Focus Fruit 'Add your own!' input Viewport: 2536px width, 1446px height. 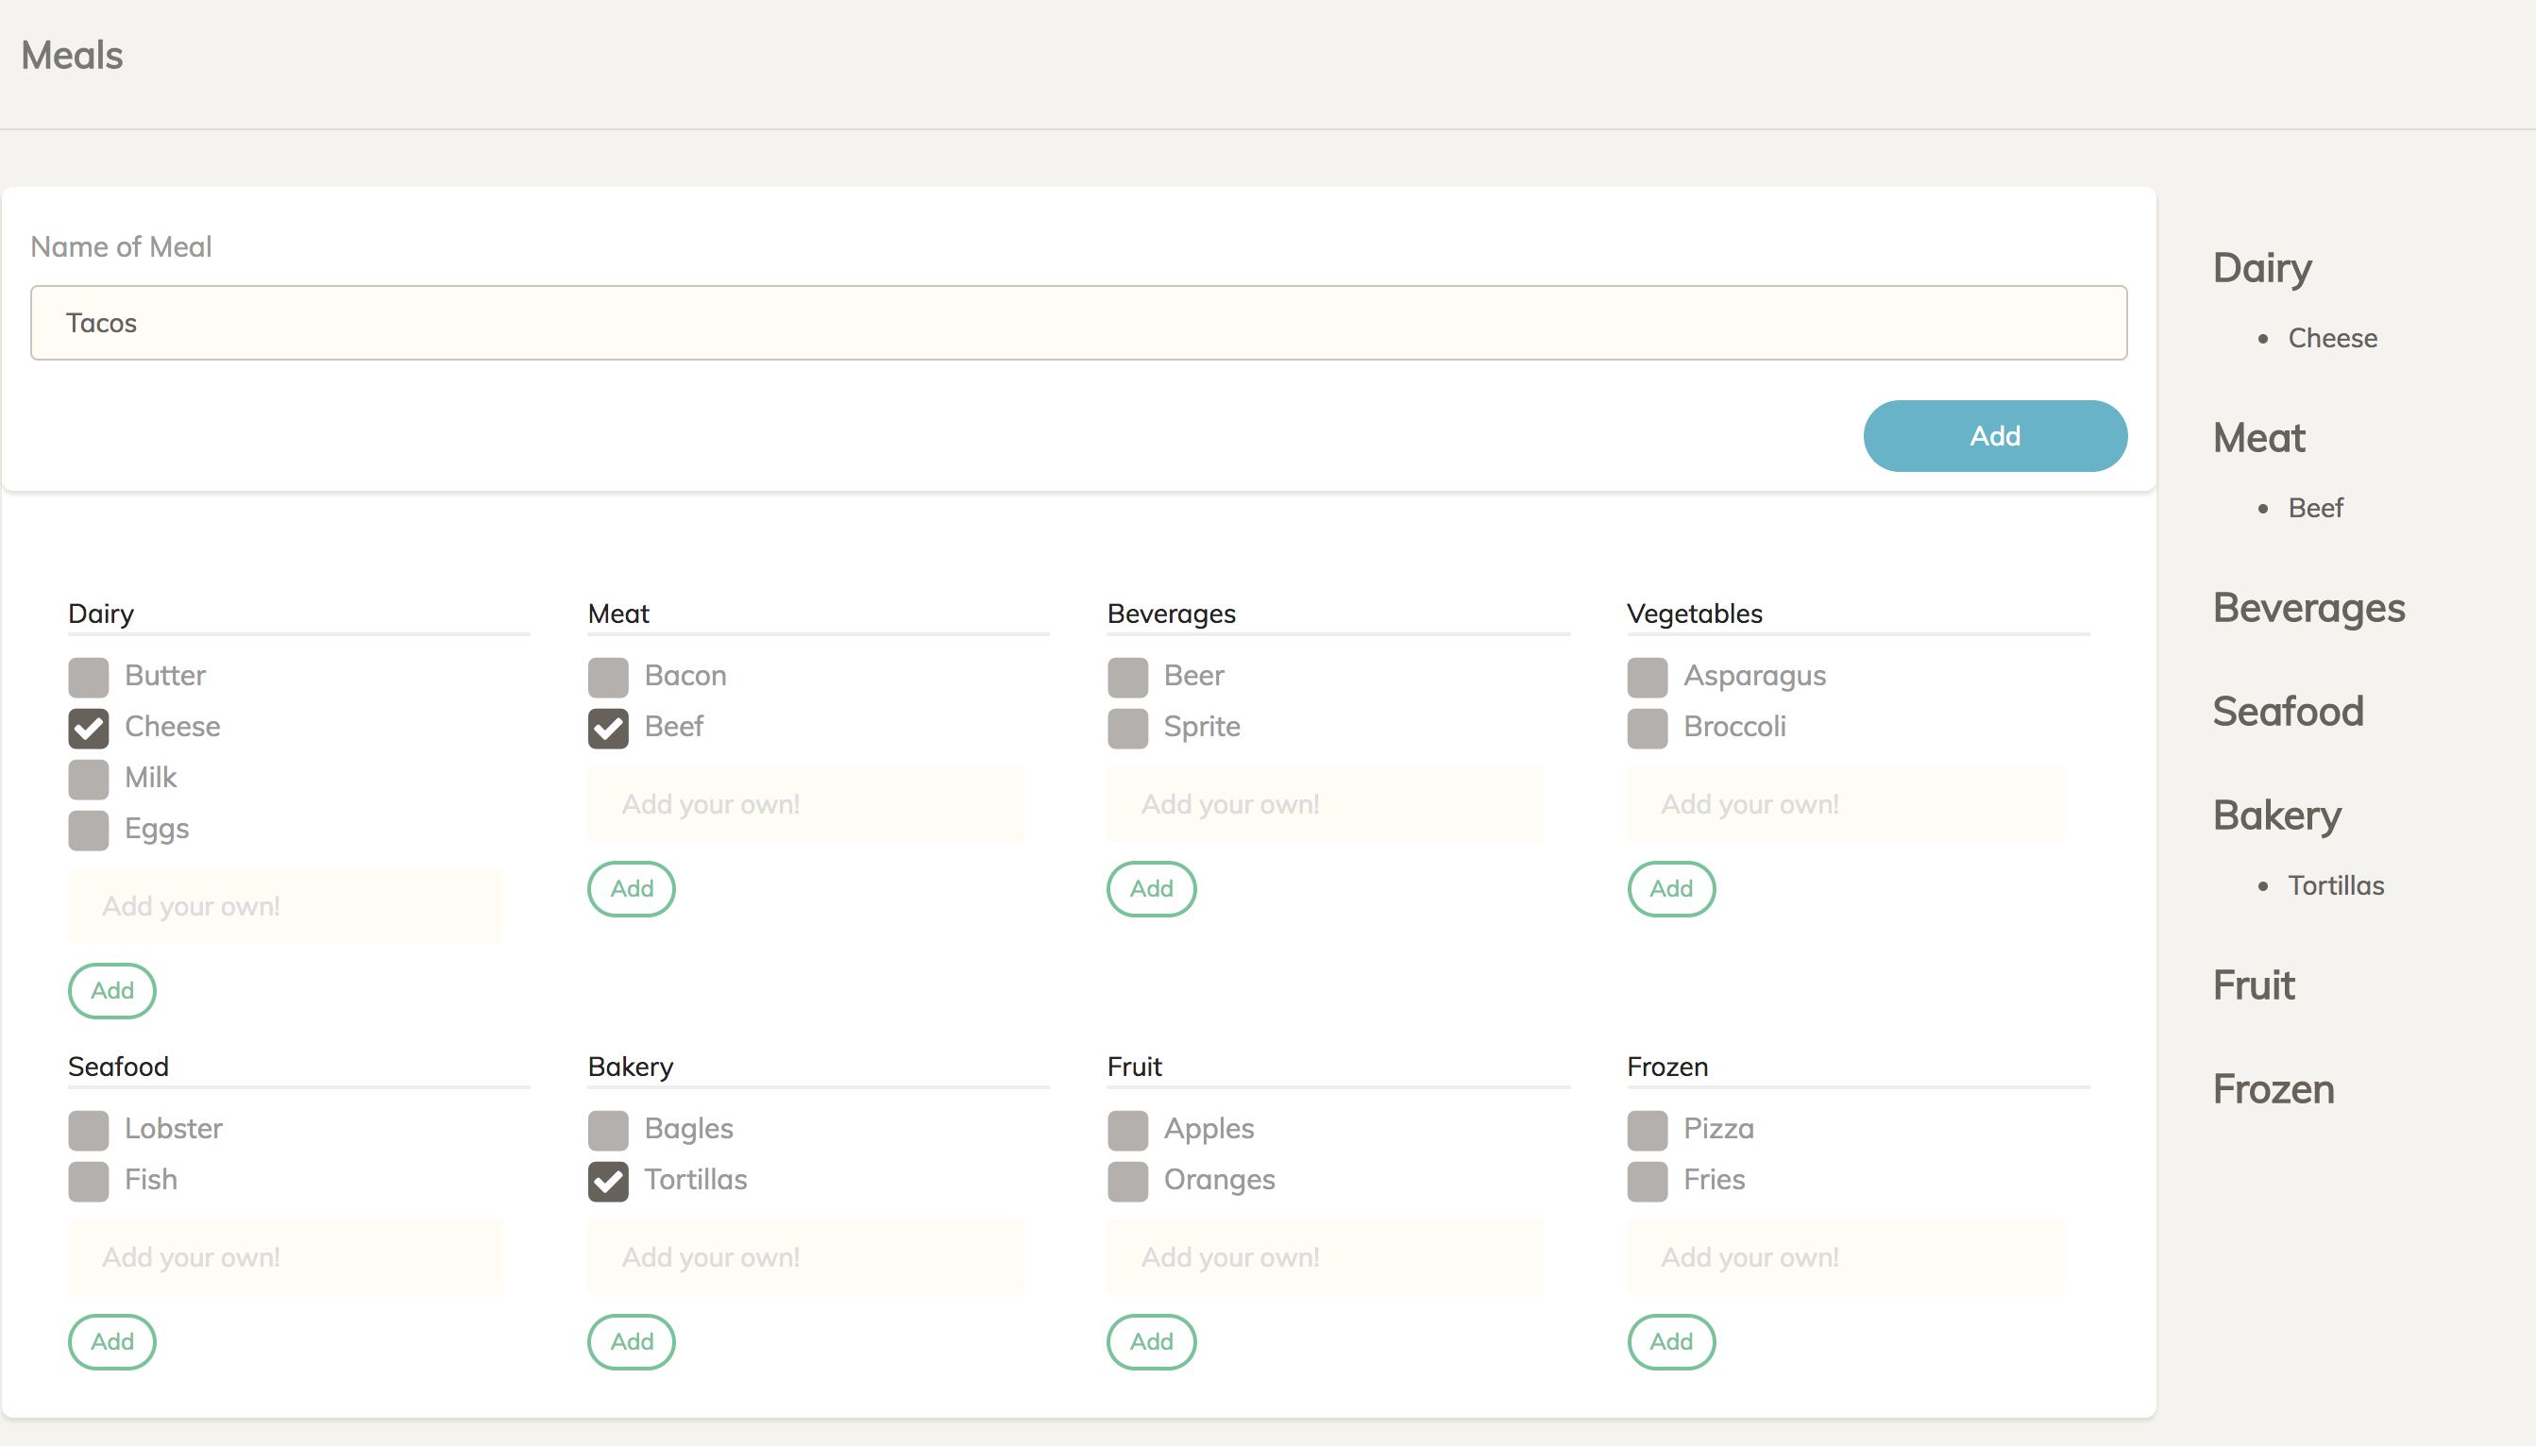coord(1325,1257)
